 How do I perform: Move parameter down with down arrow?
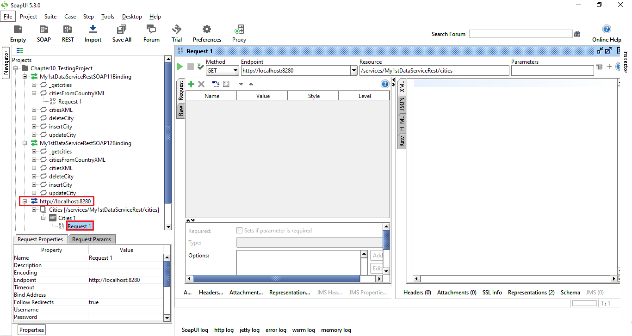tap(241, 84)
